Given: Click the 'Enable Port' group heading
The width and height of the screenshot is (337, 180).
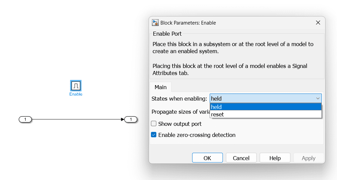Looking at the screenshot, I should pos(167,34).
